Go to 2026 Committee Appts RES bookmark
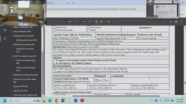The width and height of the screenshot is (186, 104). pos(26,62)
